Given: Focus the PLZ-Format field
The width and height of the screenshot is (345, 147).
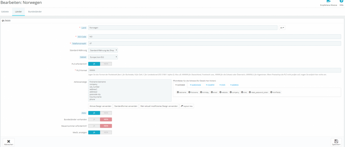Looking at the screenshot, I should (215, 70).
